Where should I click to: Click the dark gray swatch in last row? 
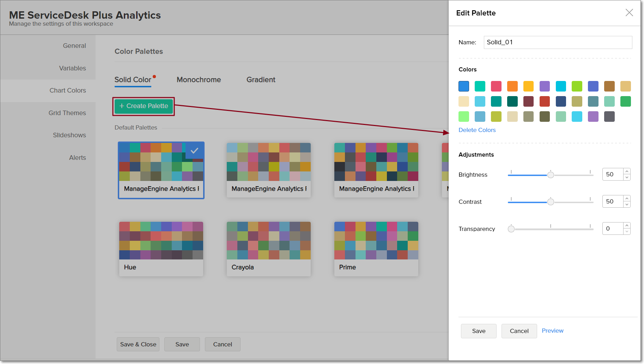point(609,117)
